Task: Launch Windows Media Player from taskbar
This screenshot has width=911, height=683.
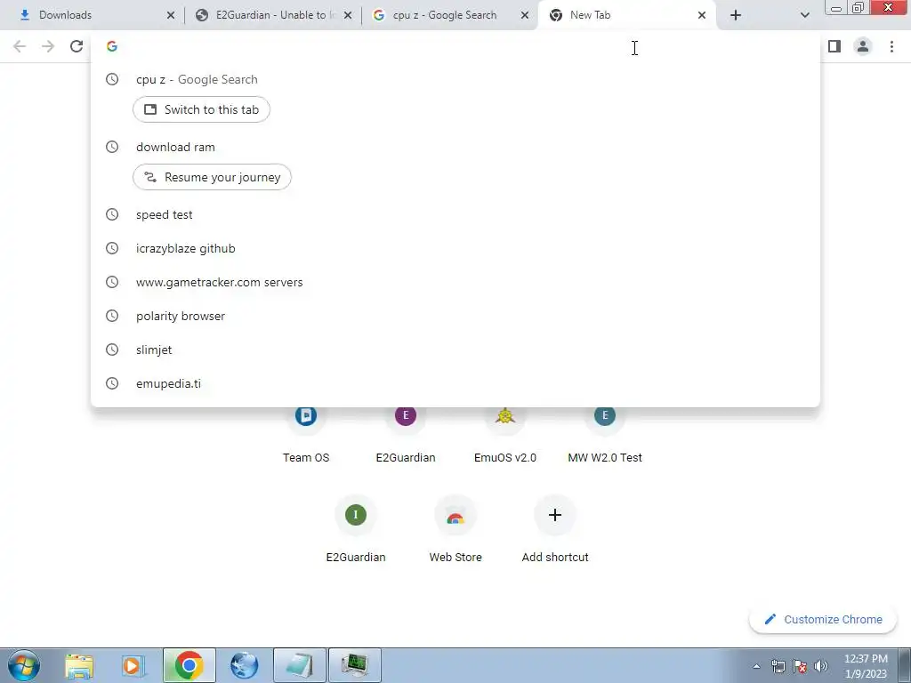Action: 133,665
